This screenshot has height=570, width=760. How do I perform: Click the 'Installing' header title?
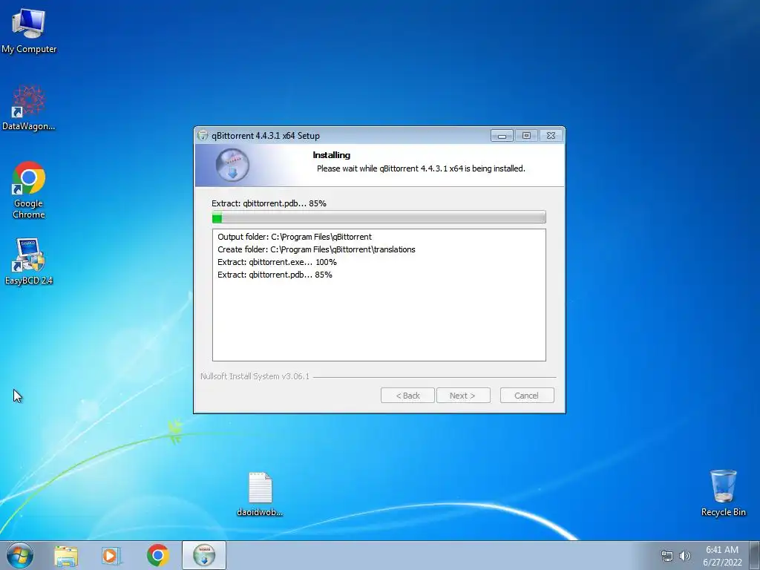pyautogui.click(x=332, y=155)
